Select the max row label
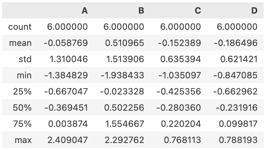This screenshot has height=150, width=267. pyautogui.click(x=23, y=140)
